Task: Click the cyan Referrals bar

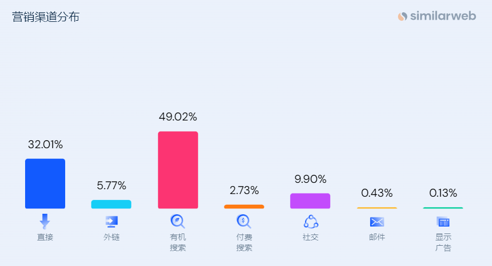Action: click(x=111, y=204)
